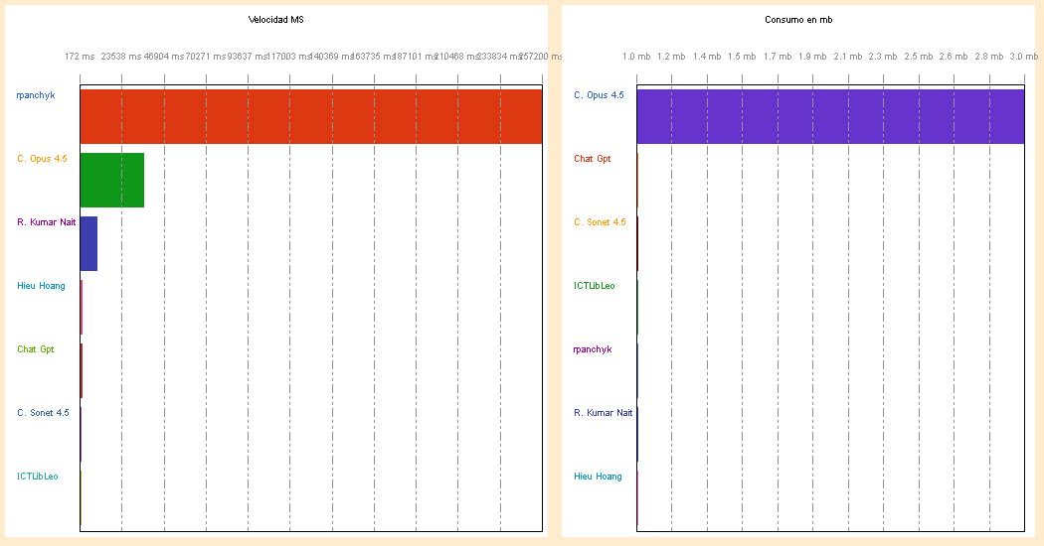Click Hieu Hoang label in Velocidad chart

(41, 286)
